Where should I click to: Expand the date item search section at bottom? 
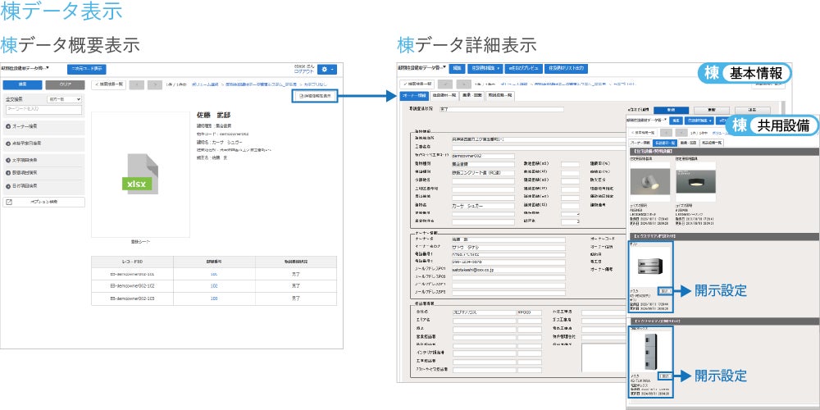click(44, 186)
